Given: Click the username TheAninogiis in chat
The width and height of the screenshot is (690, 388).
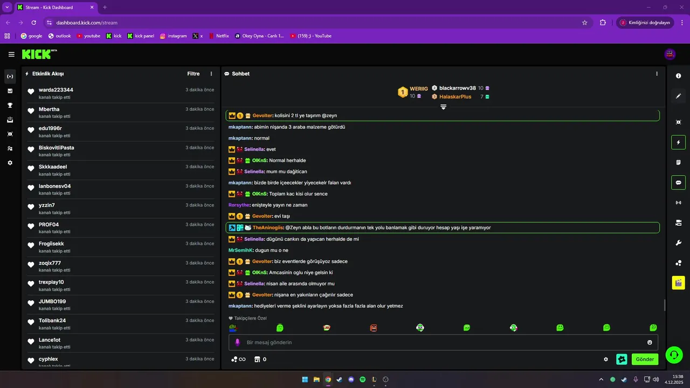Looking at the screenshot, I should [267, 227].
